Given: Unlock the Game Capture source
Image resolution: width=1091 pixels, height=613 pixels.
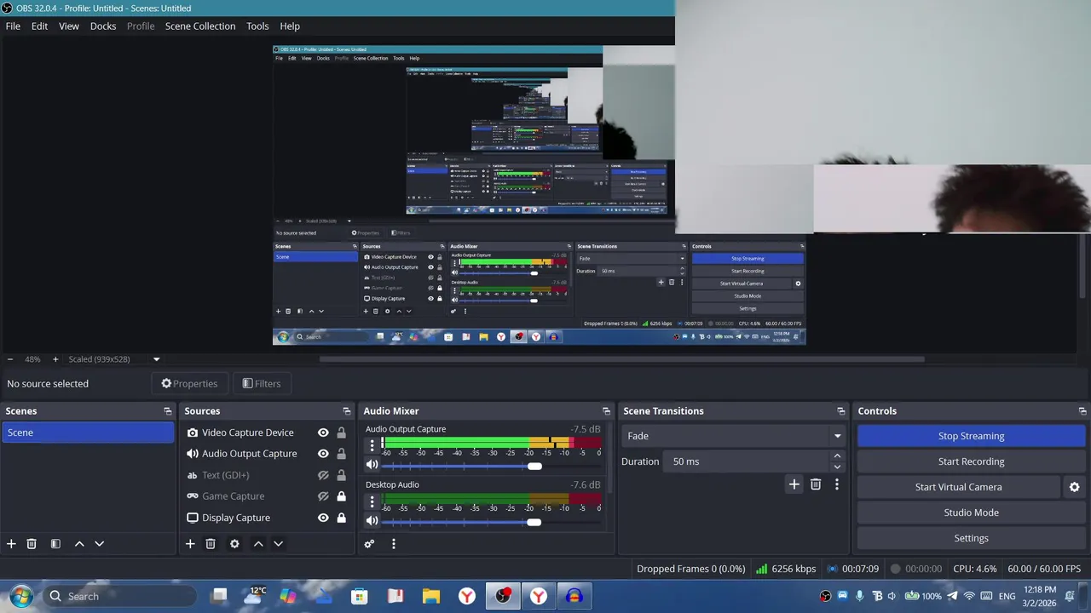Looking at the screenshot, I should pyautogui.click(x=341, y=496).
